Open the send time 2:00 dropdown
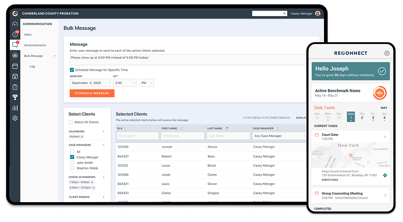403x222 pixels. click(125, 83)
